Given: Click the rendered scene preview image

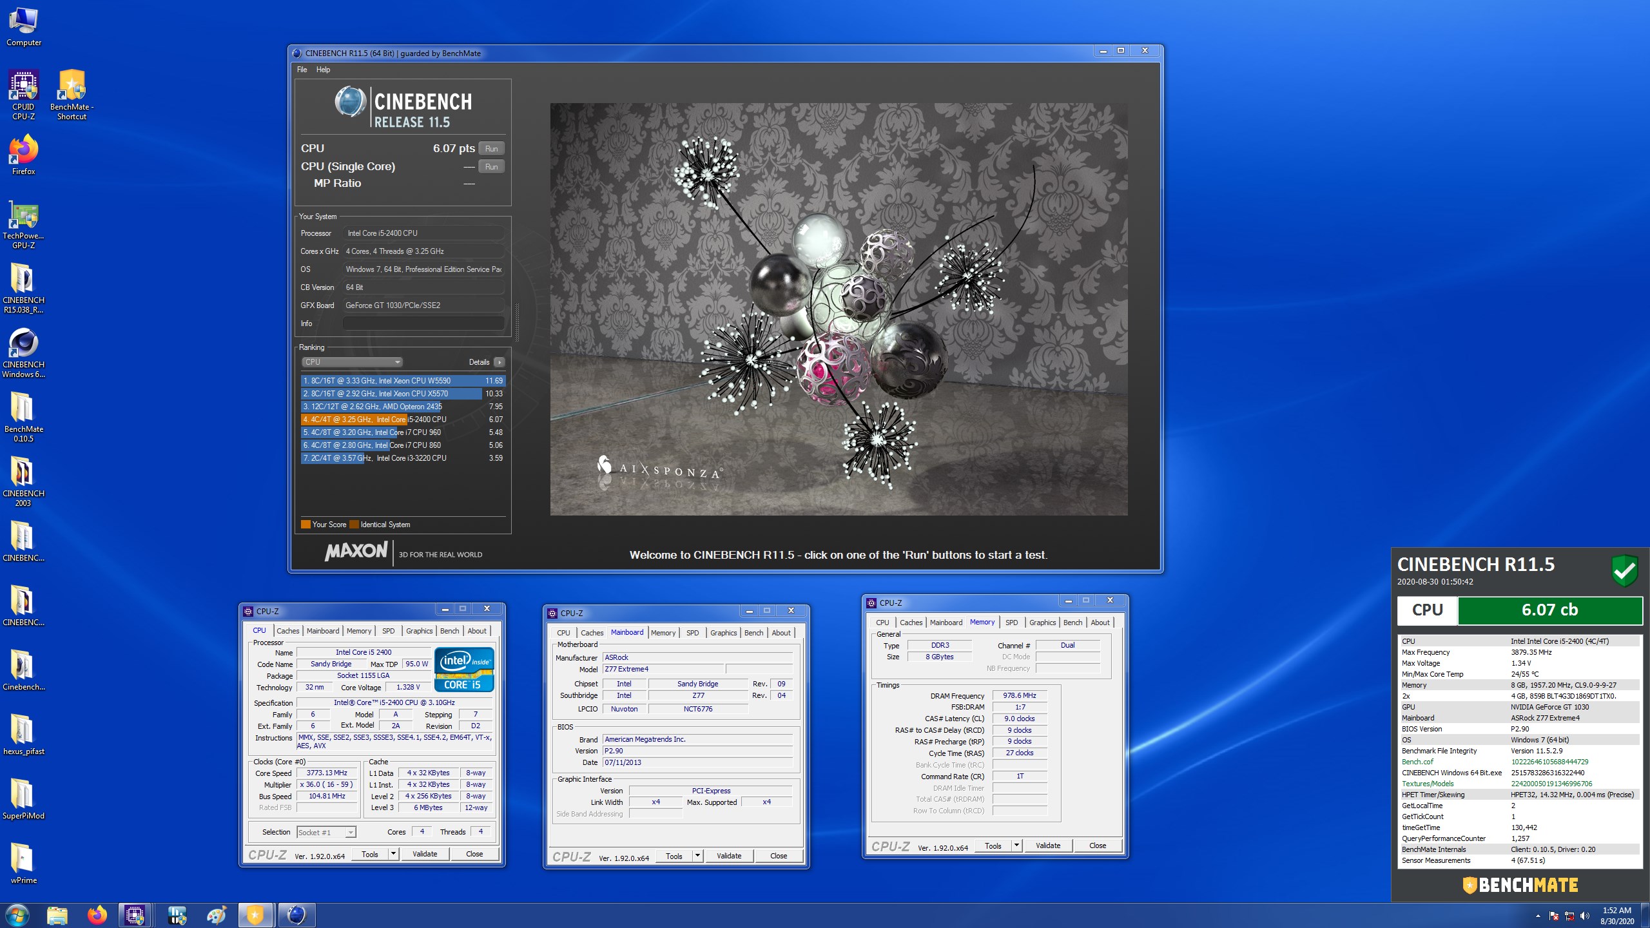Looking at the screenshot, I should point(839,309).
